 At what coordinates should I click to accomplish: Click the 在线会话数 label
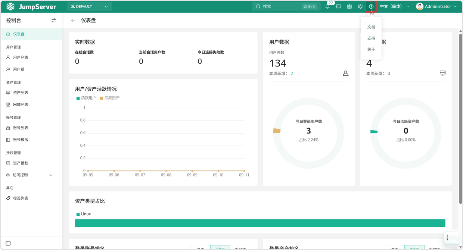coord(84,52)
